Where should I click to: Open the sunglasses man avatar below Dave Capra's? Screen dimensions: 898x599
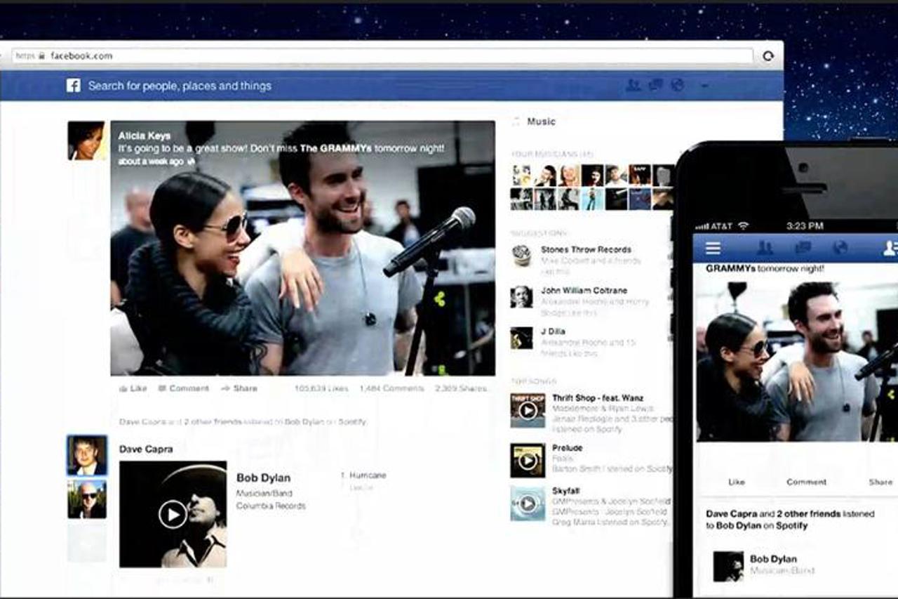[87, 499]
